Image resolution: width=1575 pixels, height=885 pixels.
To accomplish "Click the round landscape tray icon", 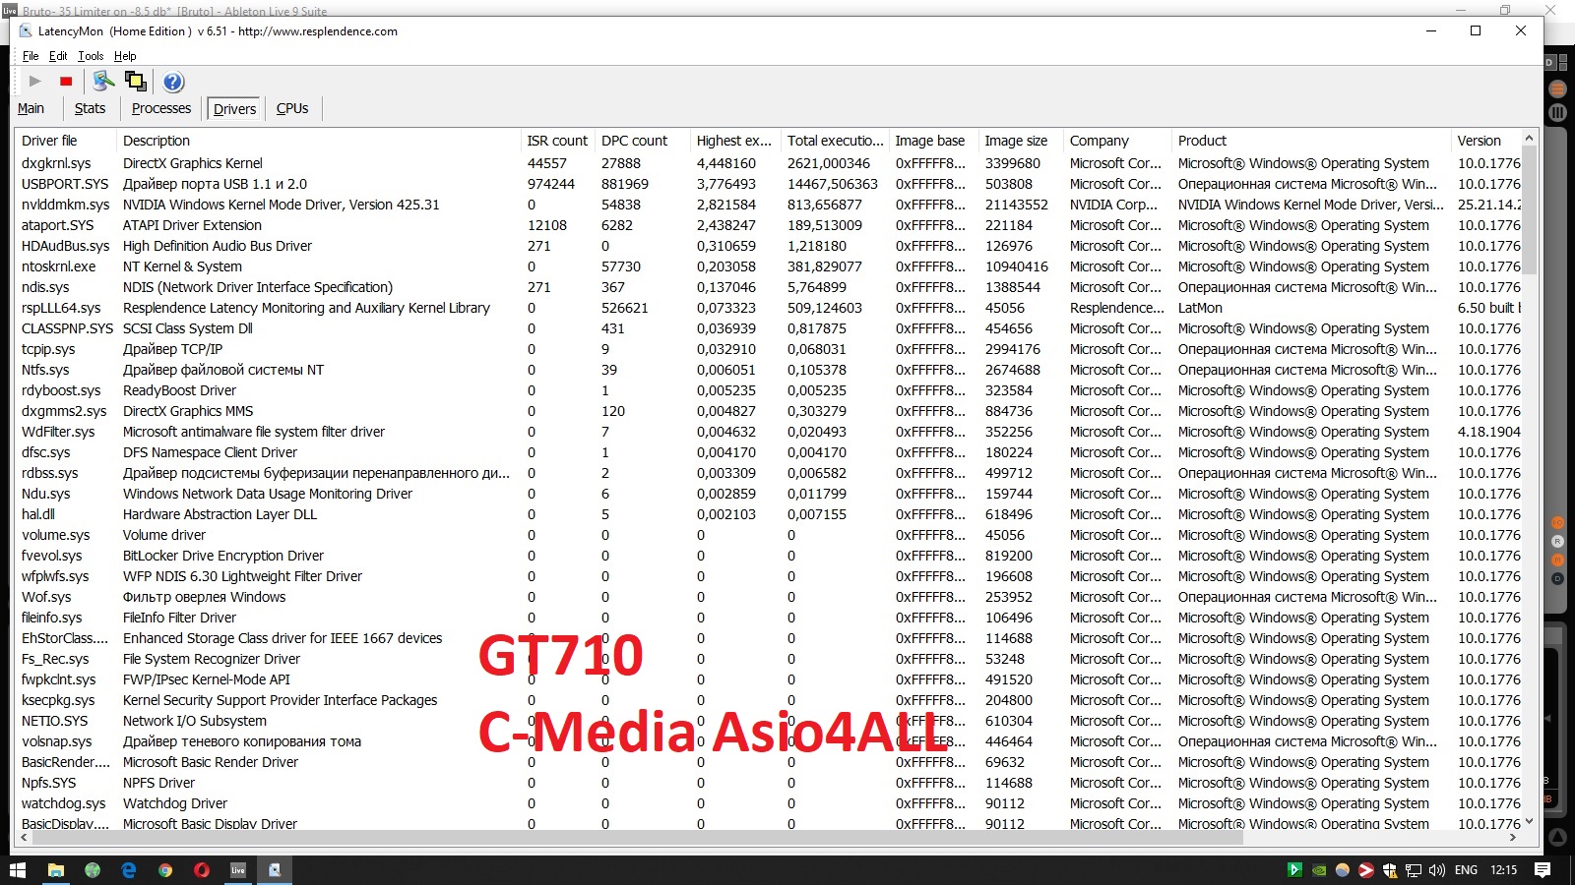I will click(1343, 870).
